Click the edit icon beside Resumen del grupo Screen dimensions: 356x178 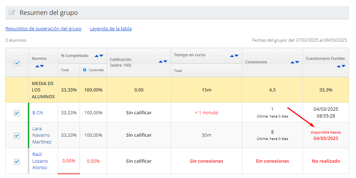coord(12,13)
